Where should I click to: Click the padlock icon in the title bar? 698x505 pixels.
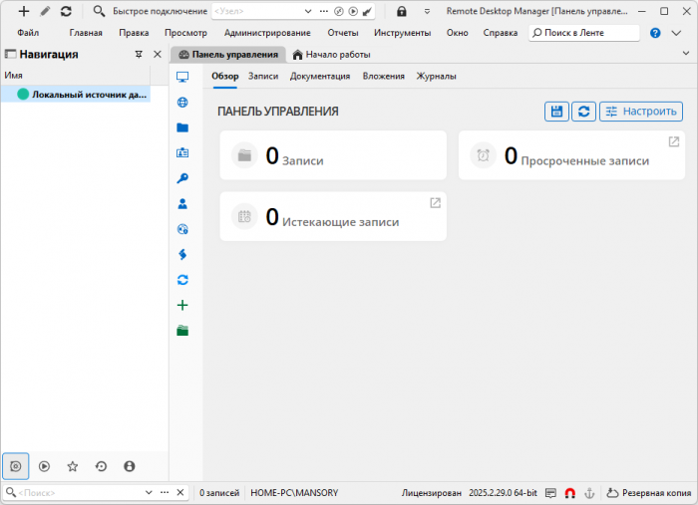tap(401, 11)
